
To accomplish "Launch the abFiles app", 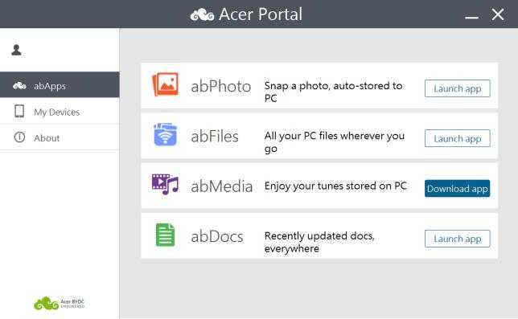I will click(457, 138).
